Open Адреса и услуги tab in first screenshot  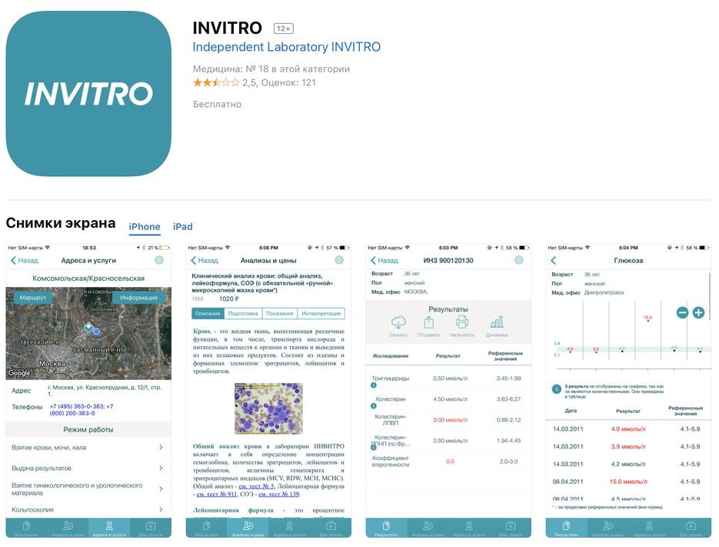tap(109, 528)
